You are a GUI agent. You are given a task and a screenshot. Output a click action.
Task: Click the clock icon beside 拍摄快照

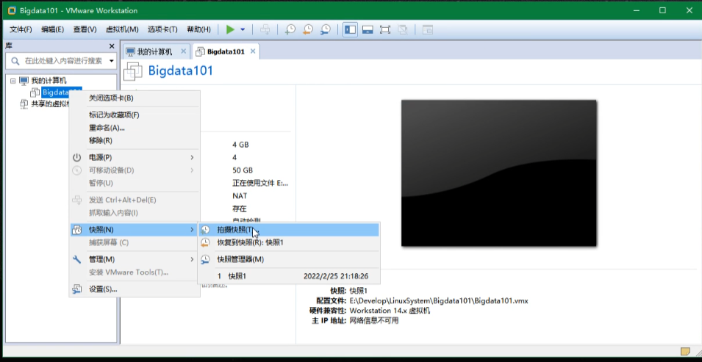[x=205, y=230]
